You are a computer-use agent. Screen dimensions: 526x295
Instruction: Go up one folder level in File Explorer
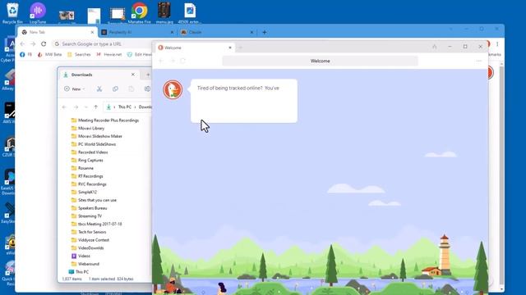(x=95, y=107)
